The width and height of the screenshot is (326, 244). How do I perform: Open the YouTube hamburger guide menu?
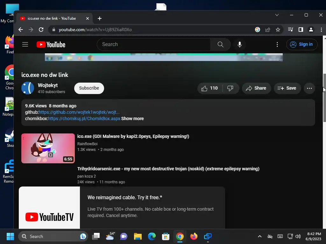click(x=25, y=44)
